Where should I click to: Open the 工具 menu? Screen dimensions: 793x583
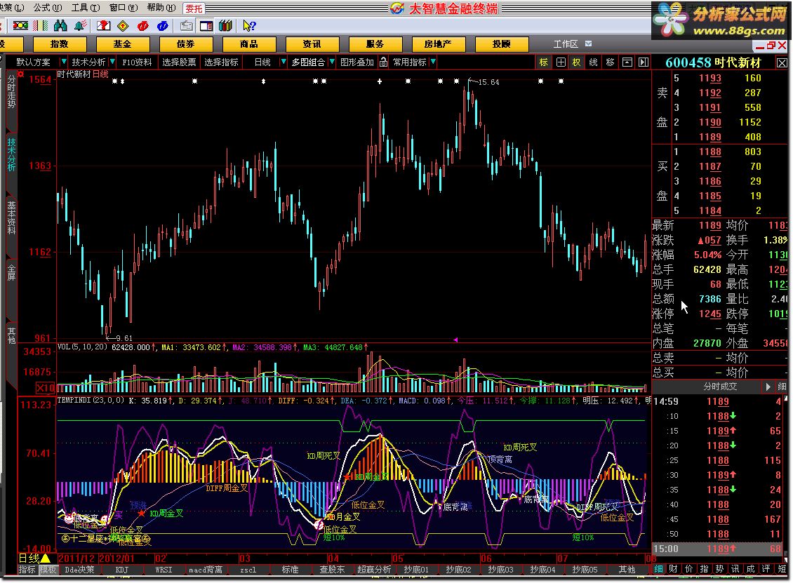(x=86, y=8)
